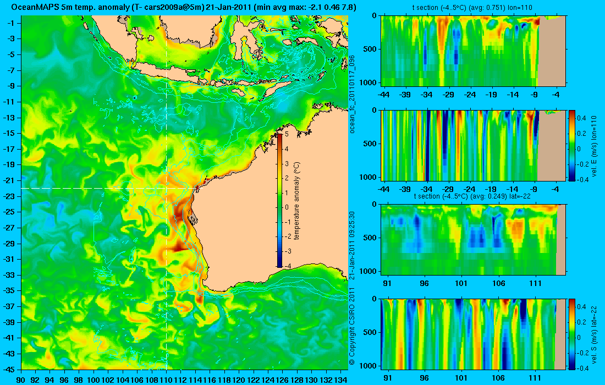Click the '1000' depth label of the lon=110 temperature section
The image size is (605, 385).
pos(368,82)
